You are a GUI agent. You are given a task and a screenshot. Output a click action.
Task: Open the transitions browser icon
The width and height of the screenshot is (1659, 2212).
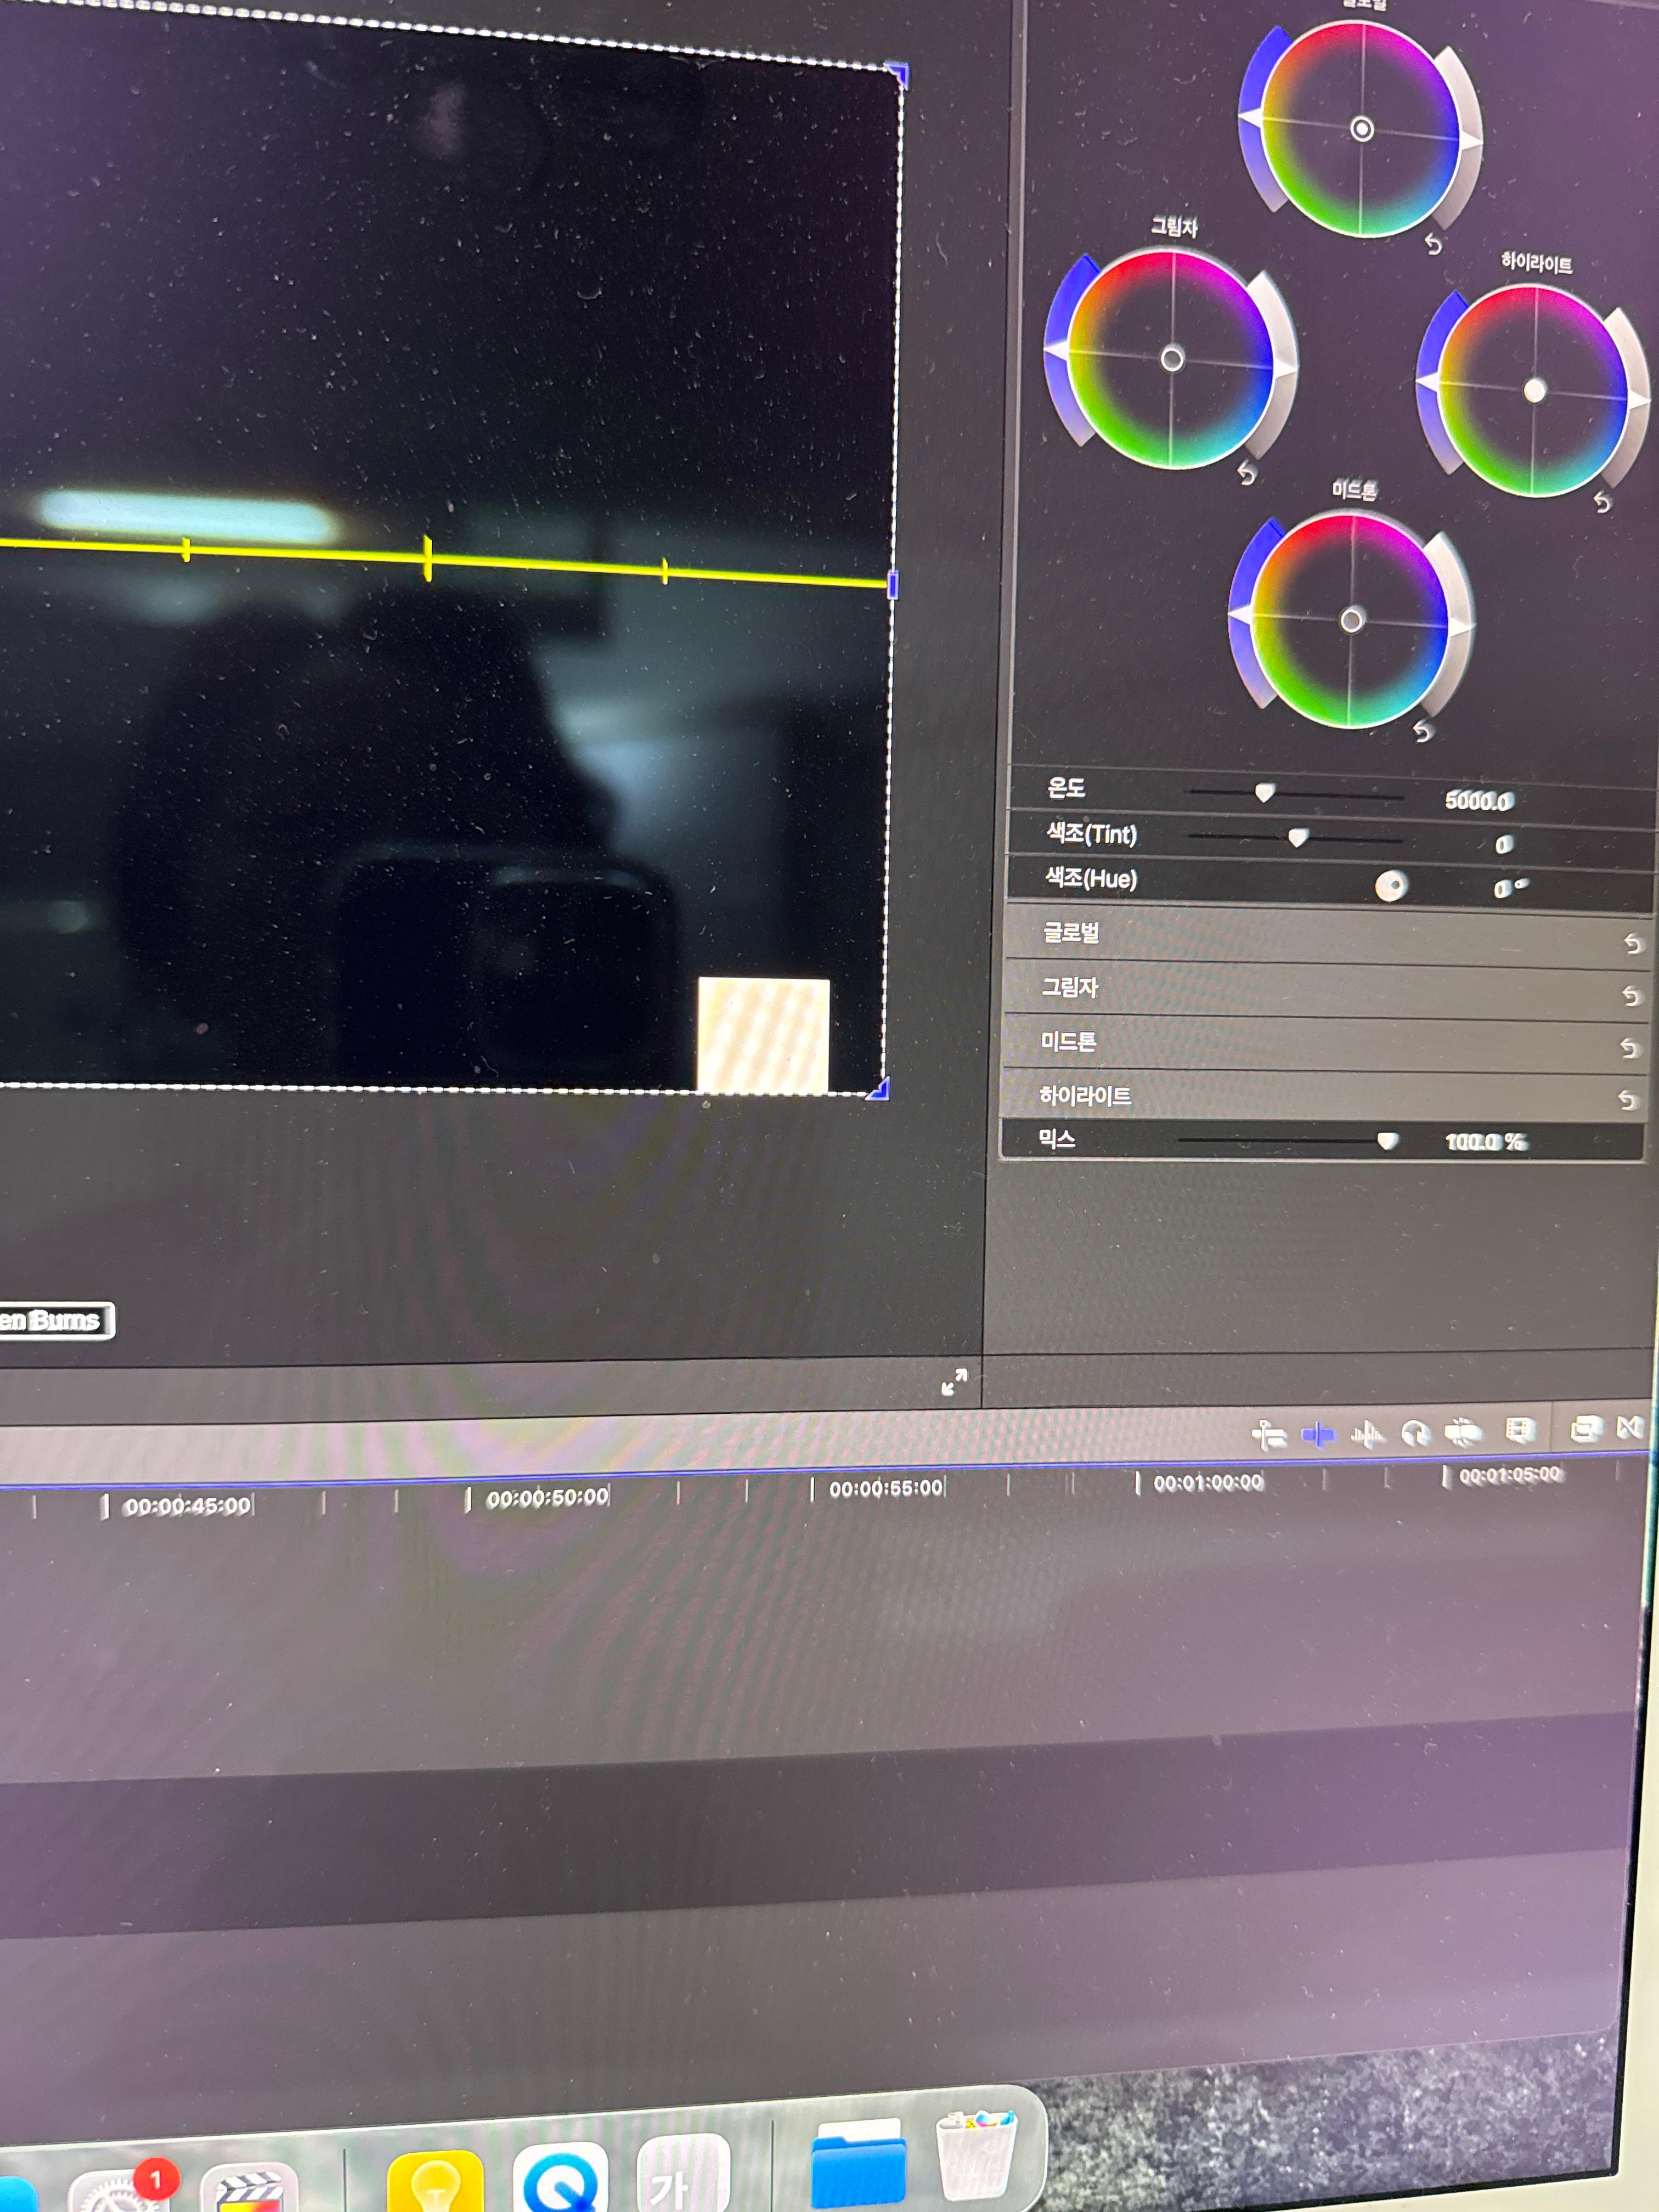[1630, 1427]
